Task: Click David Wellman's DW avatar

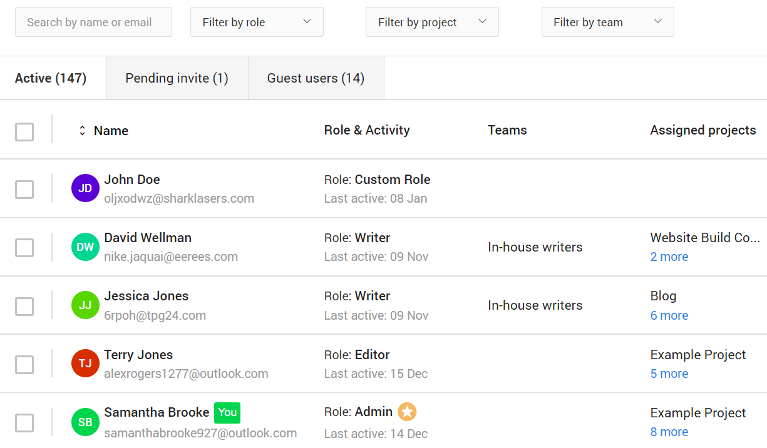Action: [85, 247]
